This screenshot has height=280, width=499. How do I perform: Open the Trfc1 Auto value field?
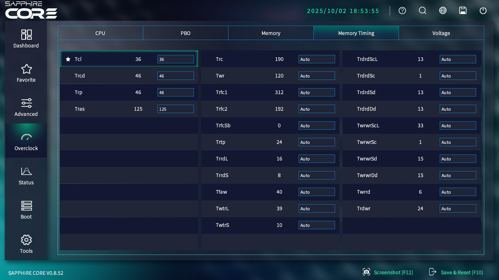[317, 93]
